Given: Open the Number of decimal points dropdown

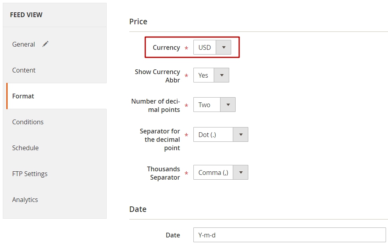Looking at the screenshot, I should coord(214,104).
